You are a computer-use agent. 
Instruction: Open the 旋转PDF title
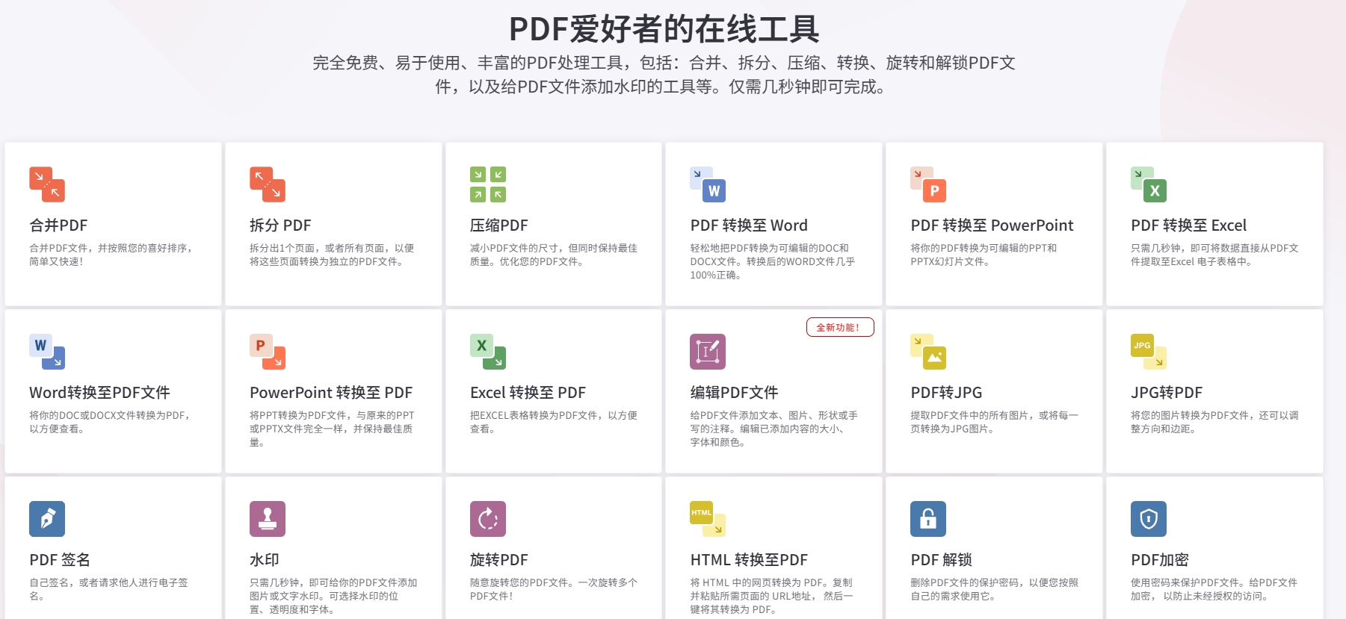[x=499, y=560]
